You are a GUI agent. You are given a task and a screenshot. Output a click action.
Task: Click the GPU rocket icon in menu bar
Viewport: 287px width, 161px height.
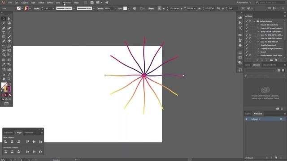coord(107,3)
